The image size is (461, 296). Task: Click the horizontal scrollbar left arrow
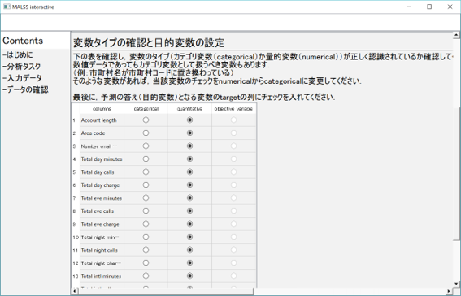(x=75, y=291)
